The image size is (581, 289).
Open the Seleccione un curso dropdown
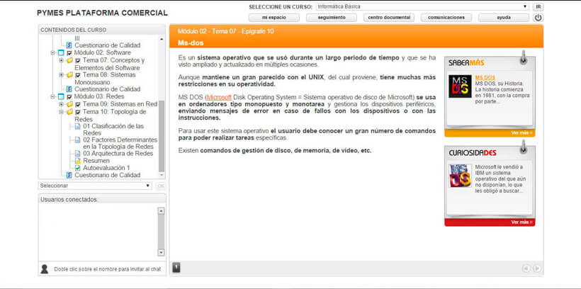(422, 6)
